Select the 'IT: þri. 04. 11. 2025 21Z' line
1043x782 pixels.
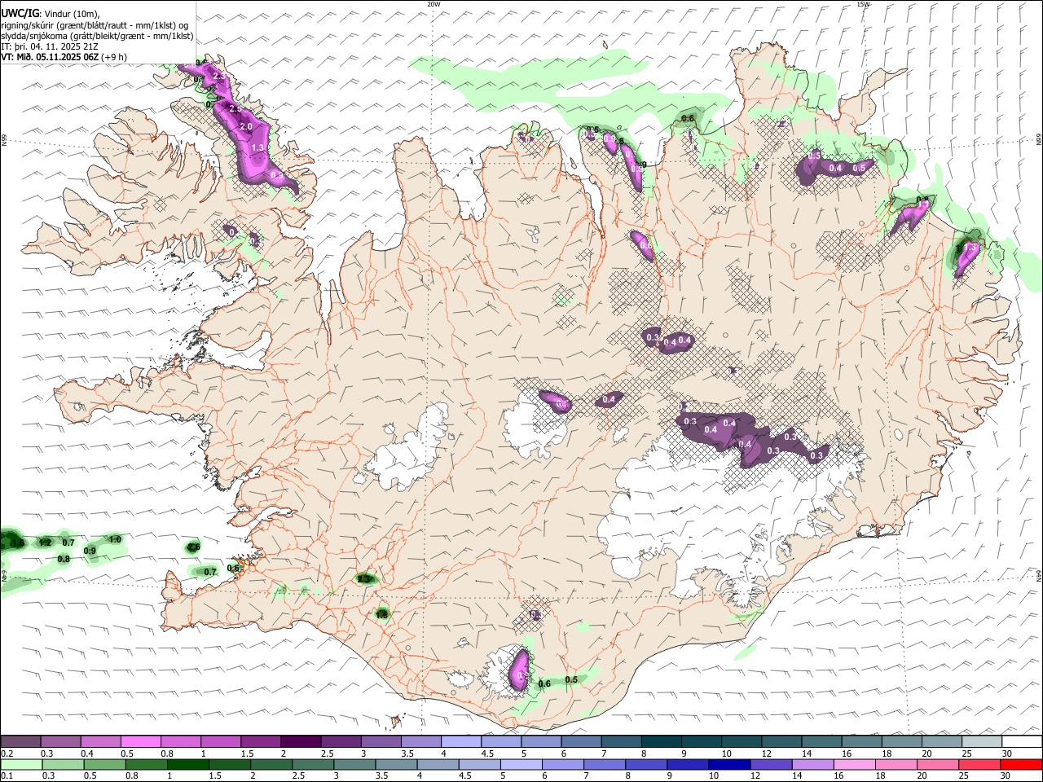50,46
